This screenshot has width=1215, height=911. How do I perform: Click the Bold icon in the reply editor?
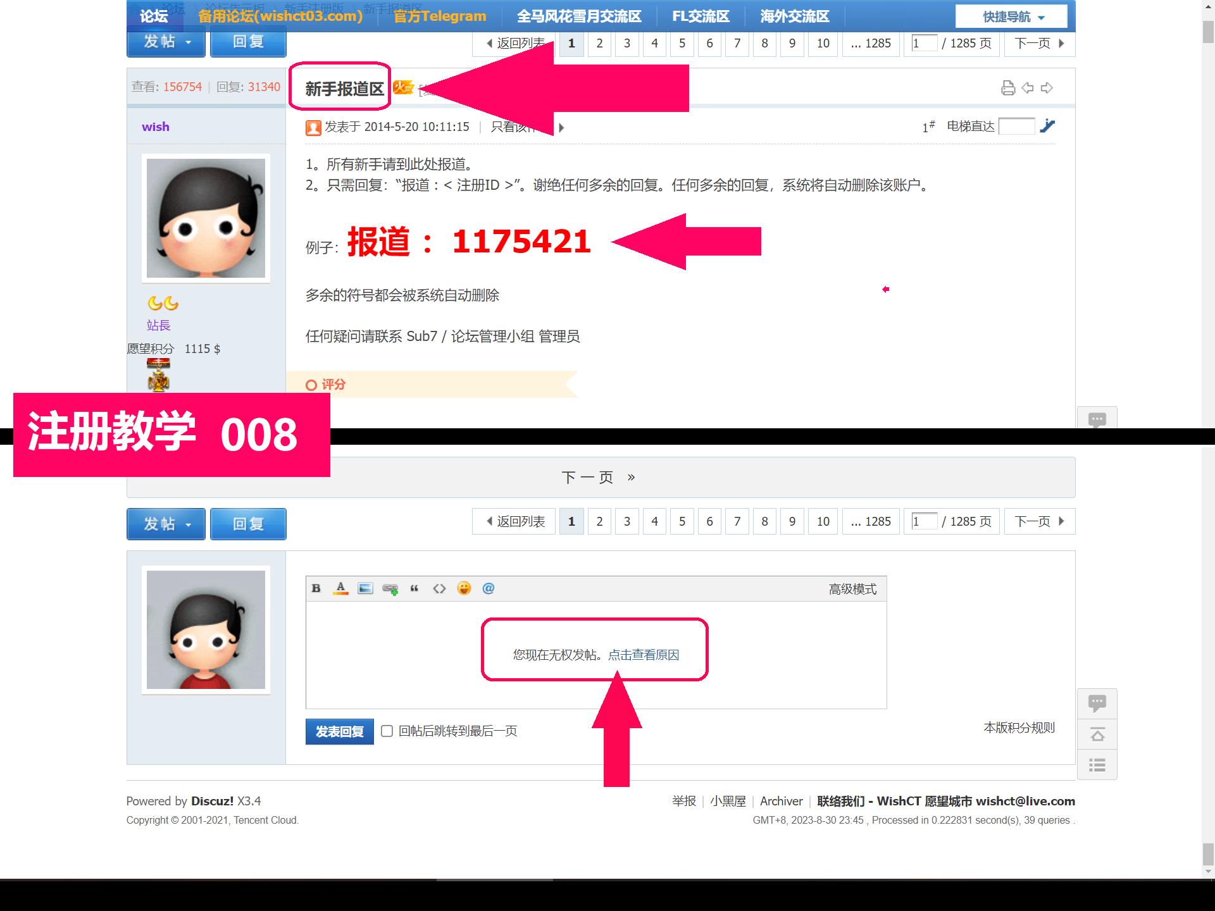(x=316, y=588)
